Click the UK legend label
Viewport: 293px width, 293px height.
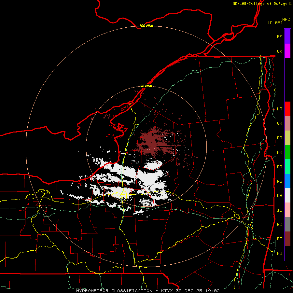(279, 51)
